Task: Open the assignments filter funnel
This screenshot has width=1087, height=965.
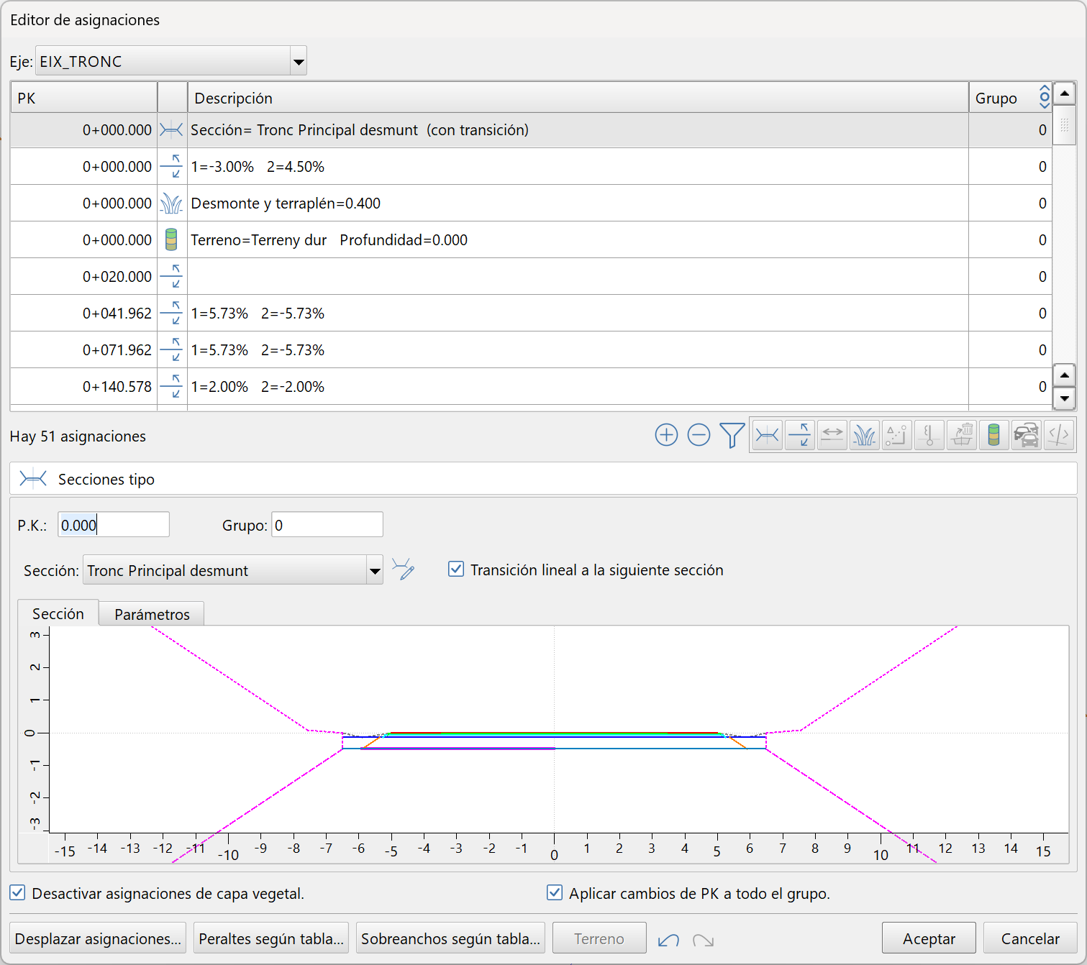Action: click(x=732, y=435)
